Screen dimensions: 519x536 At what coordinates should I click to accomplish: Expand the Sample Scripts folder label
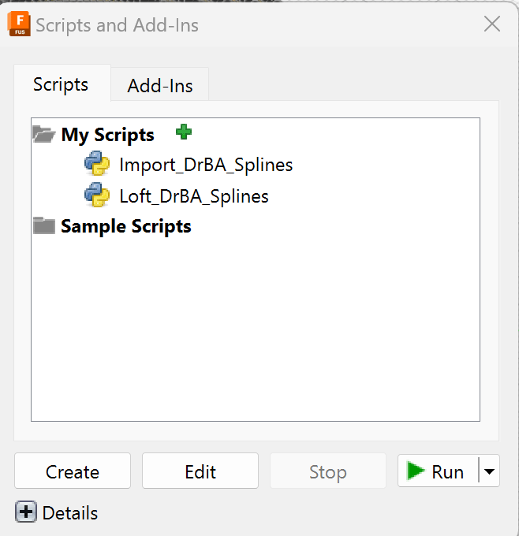coord(126,226)
